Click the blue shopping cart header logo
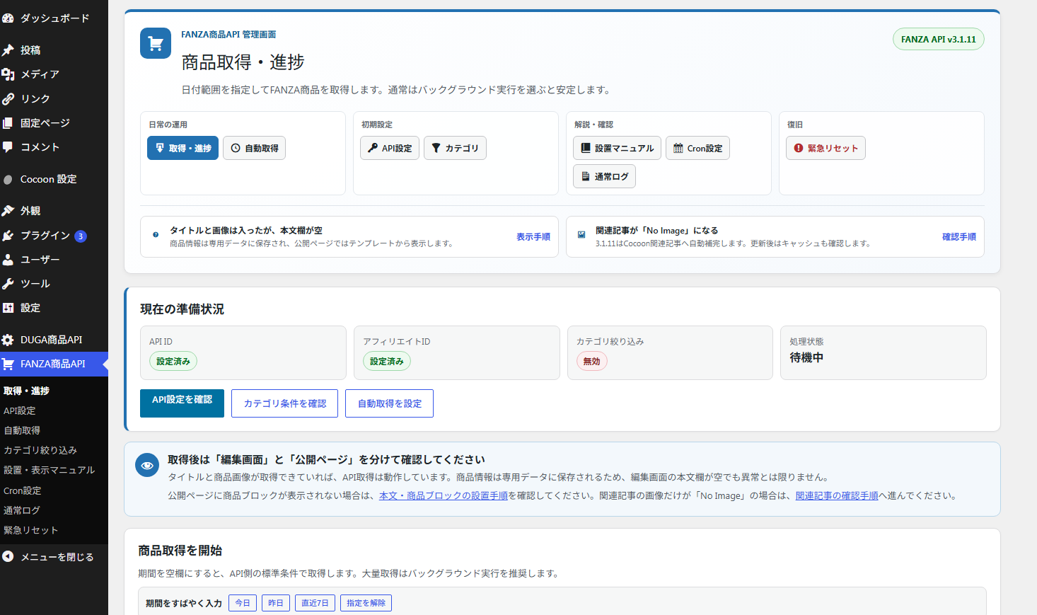1037x615 pixels. (156, 43)
